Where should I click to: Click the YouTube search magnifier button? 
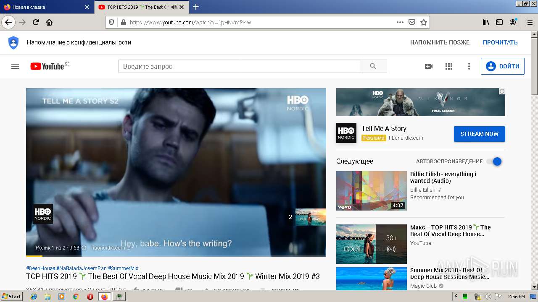(x=373, y=66)
